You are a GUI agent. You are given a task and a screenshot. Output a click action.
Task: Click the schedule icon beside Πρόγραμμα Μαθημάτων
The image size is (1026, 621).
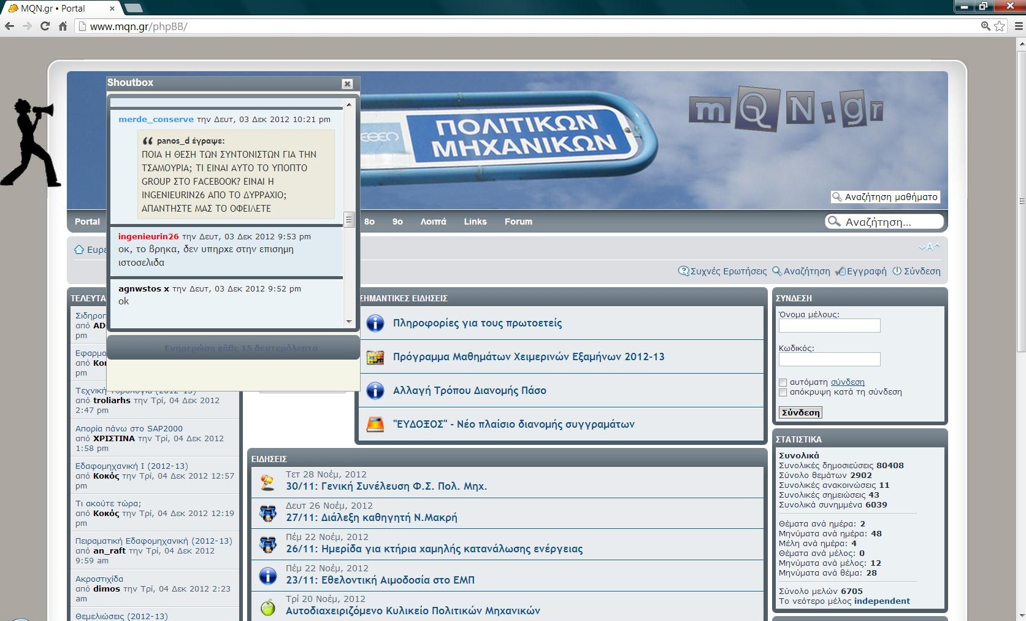pos(375,357)
